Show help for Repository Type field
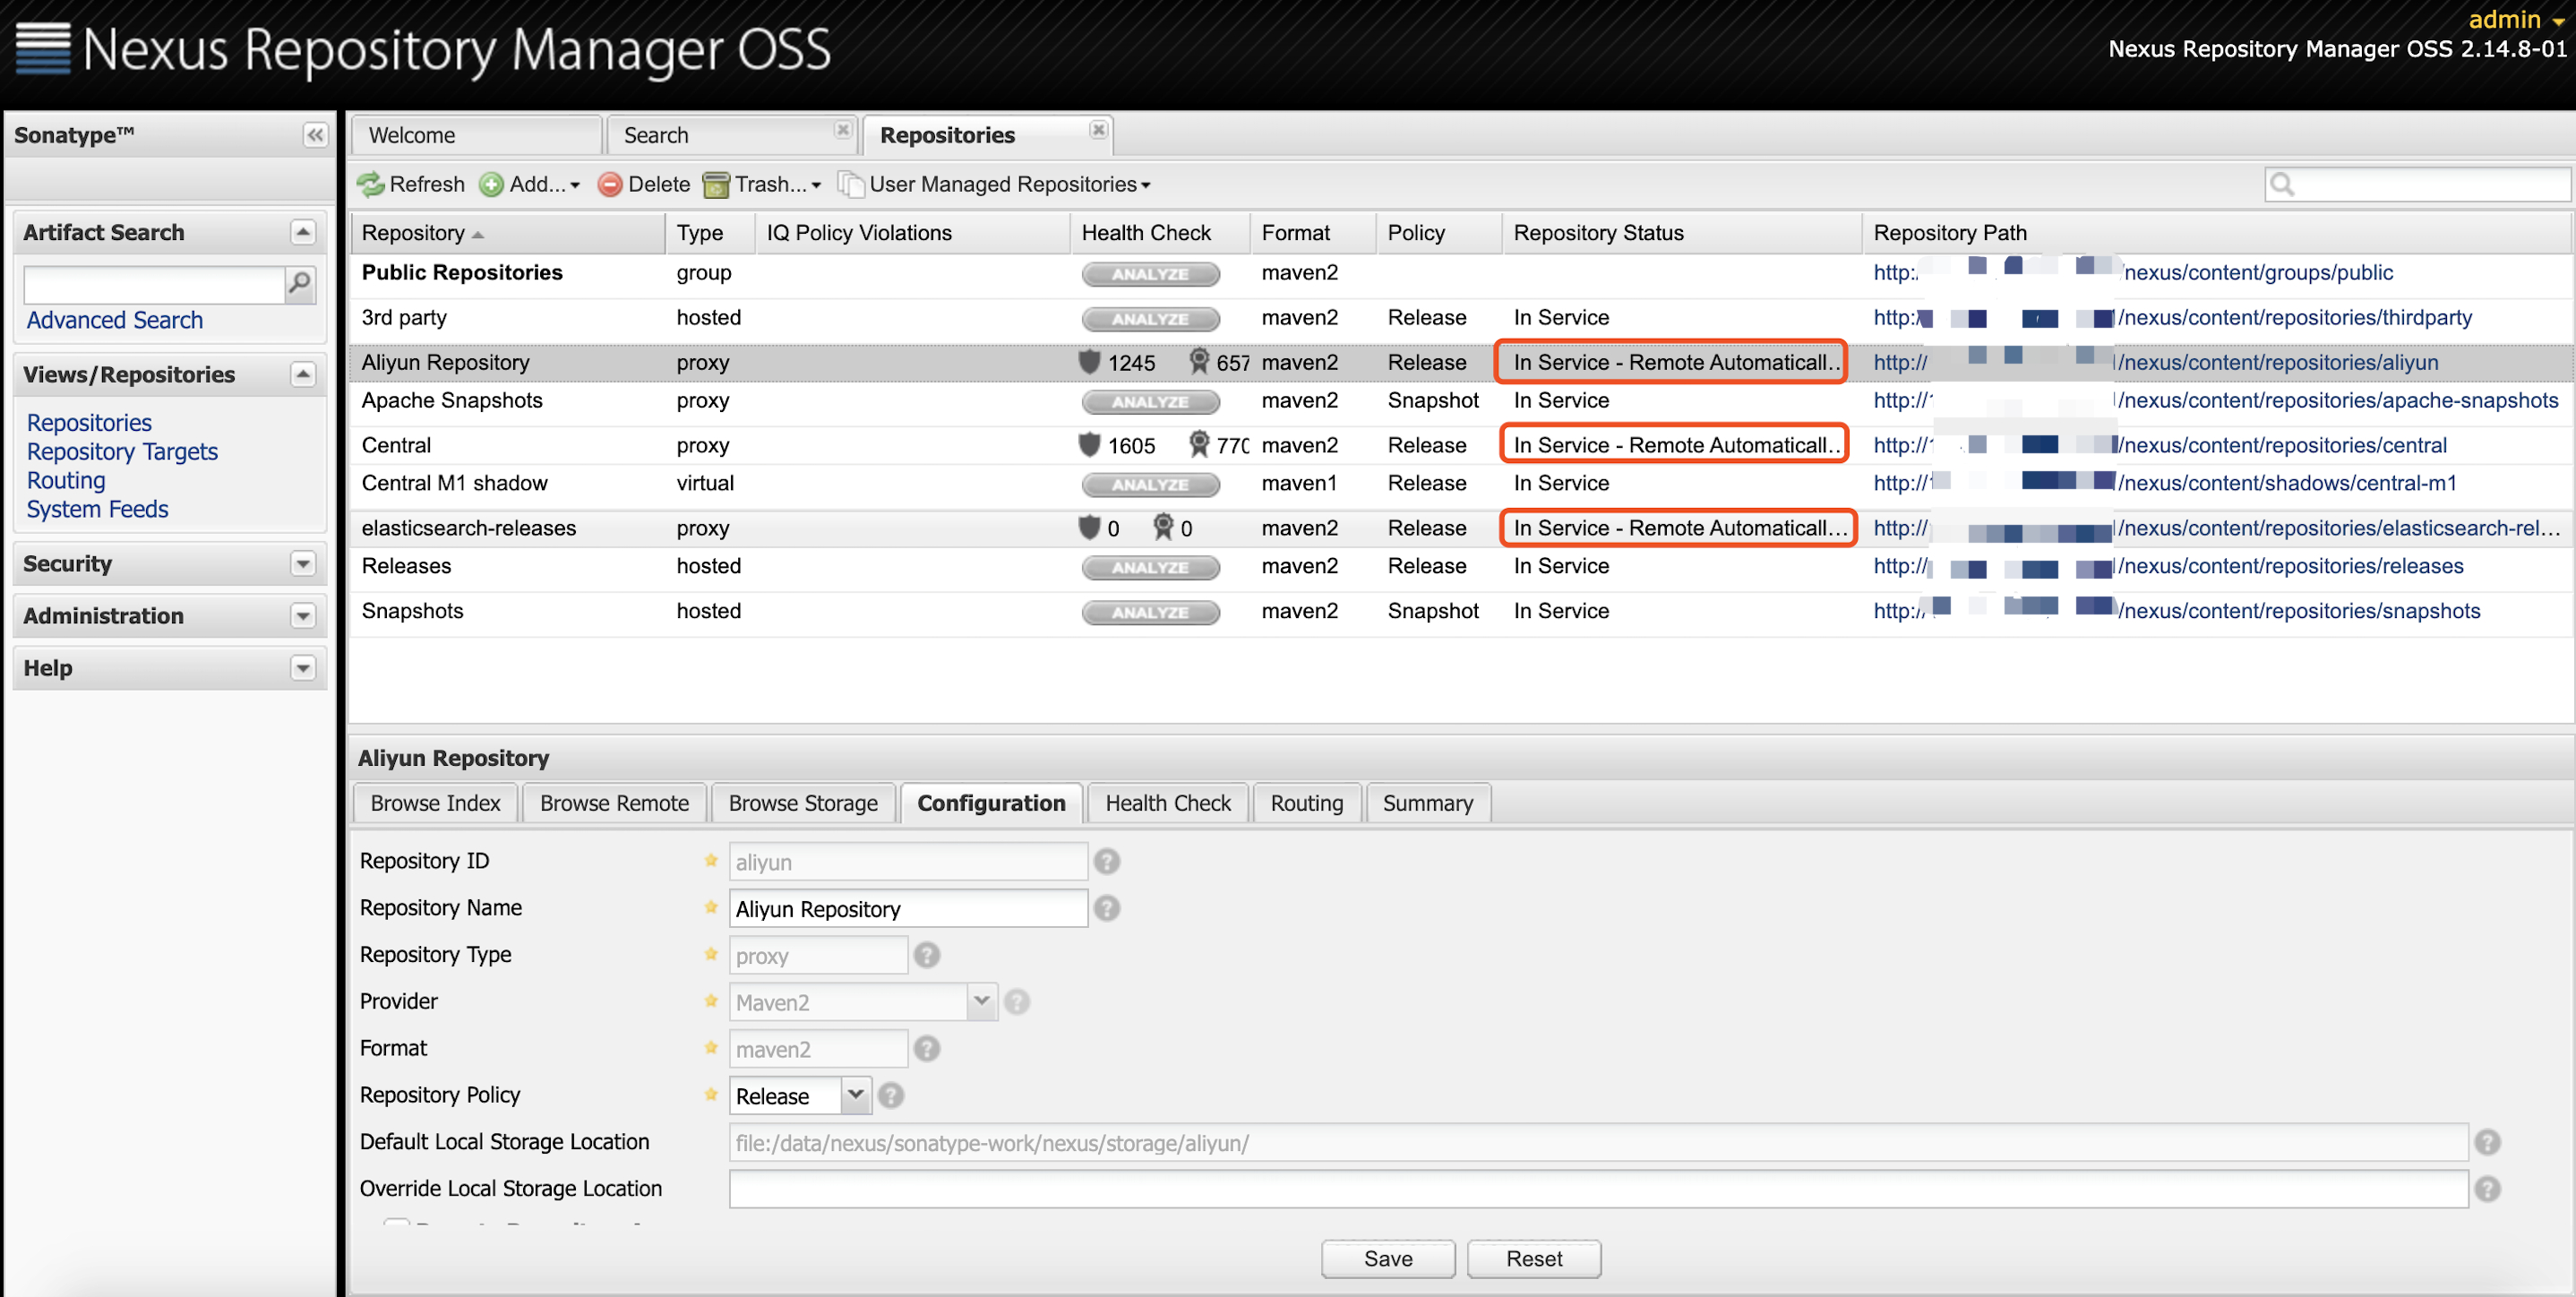Screen dimensions: 2576x1297 [x=927, y=955]
